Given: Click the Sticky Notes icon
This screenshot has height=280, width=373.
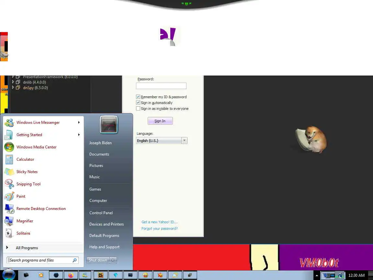Looking at the screenshot, I should pyautogui.click(x=9, y=172).
